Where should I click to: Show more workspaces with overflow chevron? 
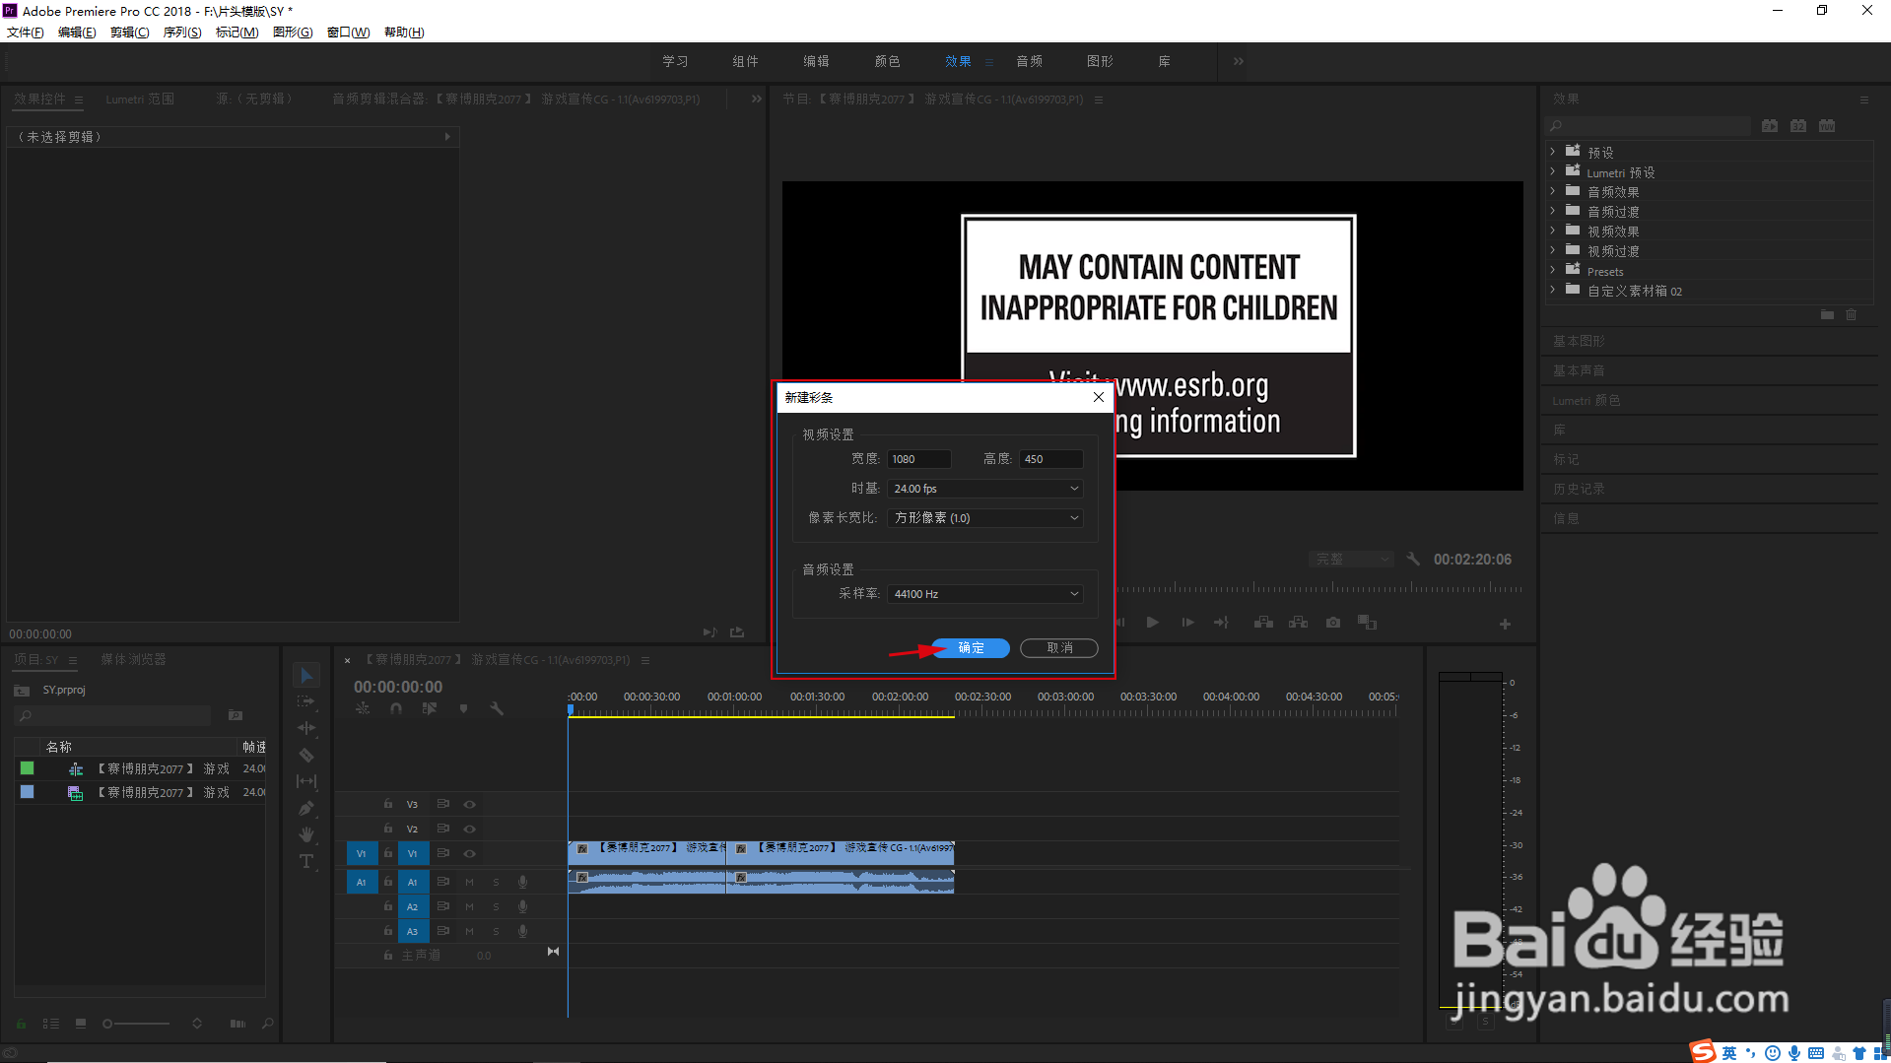point(1239,61)
